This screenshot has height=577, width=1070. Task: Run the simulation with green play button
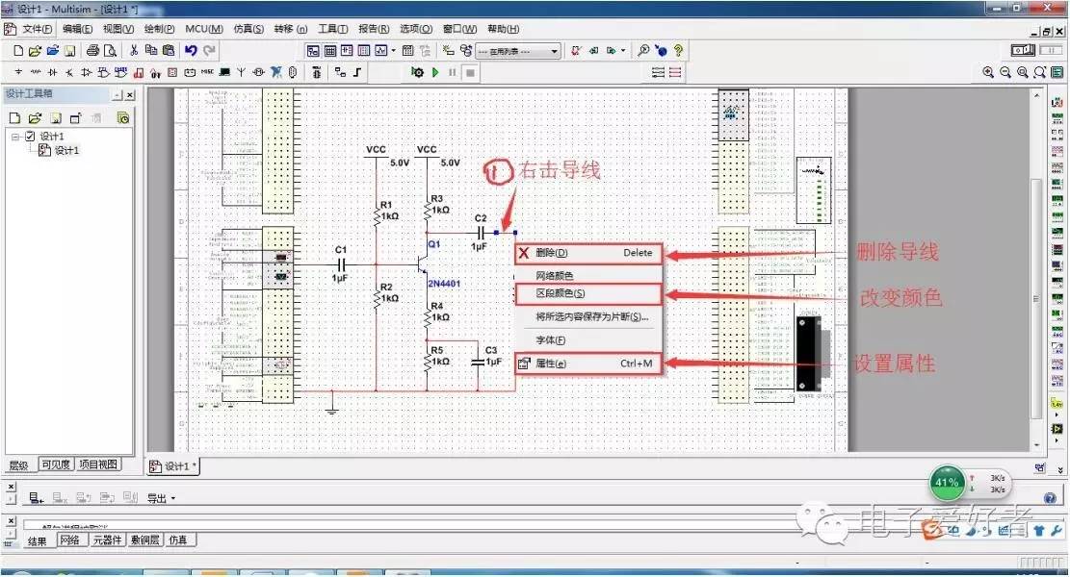pos(434,72)
